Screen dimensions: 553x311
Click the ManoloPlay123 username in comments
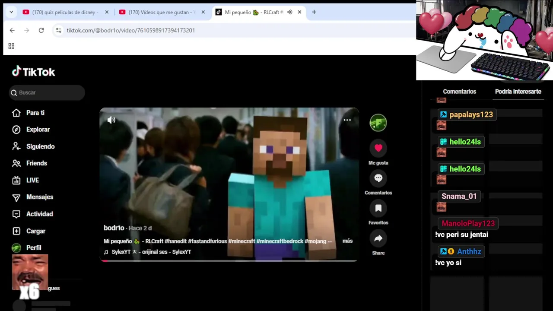pyautogui.click(x=468, y=223)
